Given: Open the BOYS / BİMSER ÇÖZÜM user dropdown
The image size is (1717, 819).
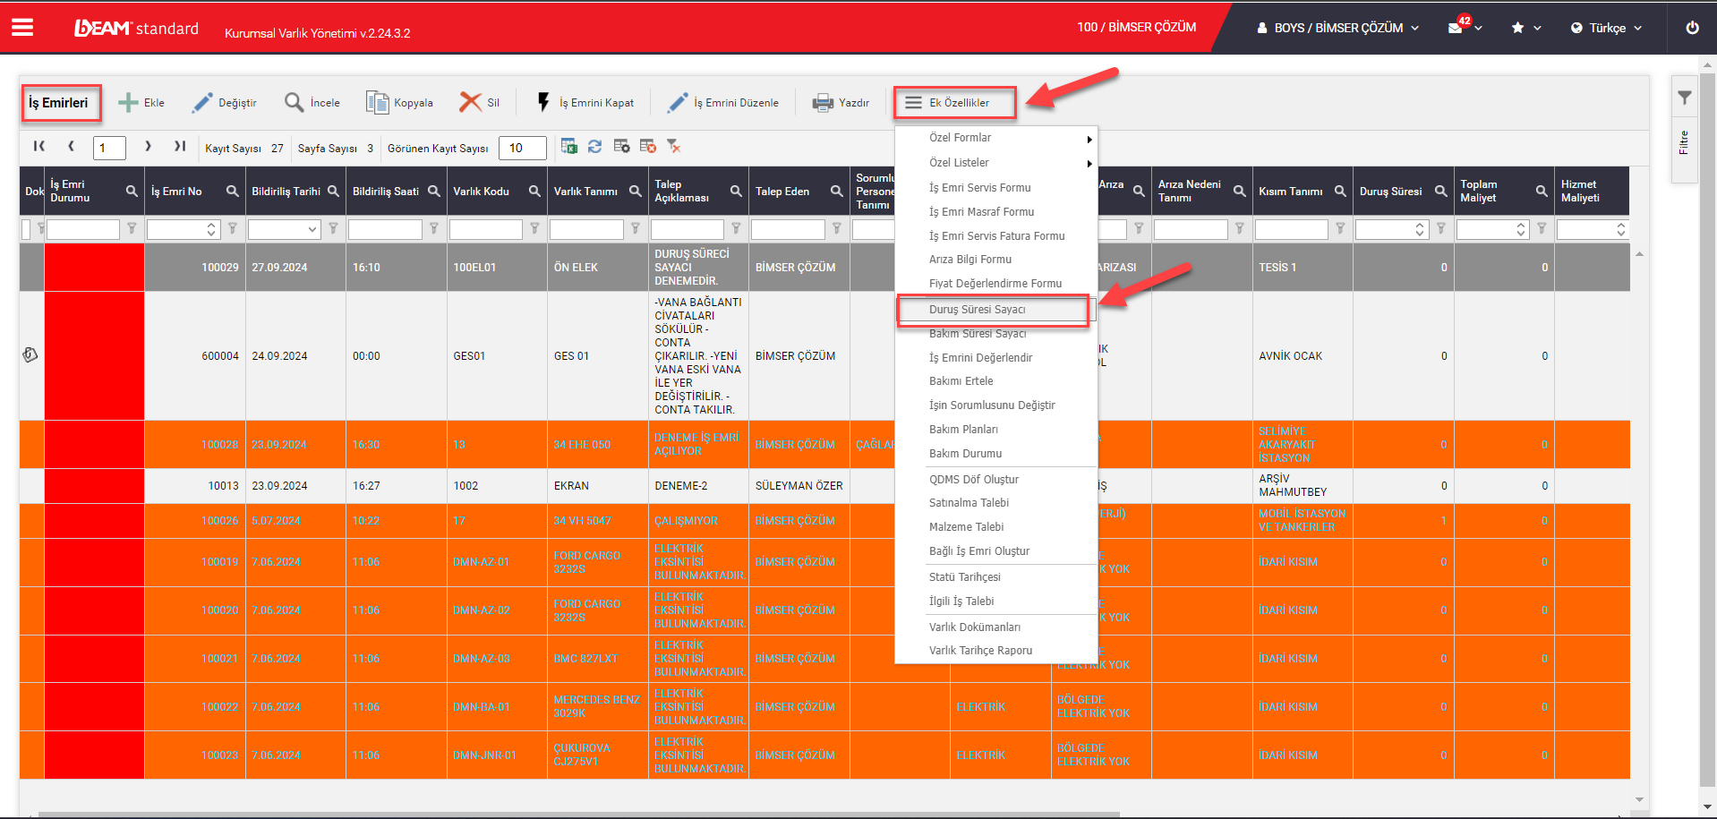Looking at the screenshot, I should 1338,28.
